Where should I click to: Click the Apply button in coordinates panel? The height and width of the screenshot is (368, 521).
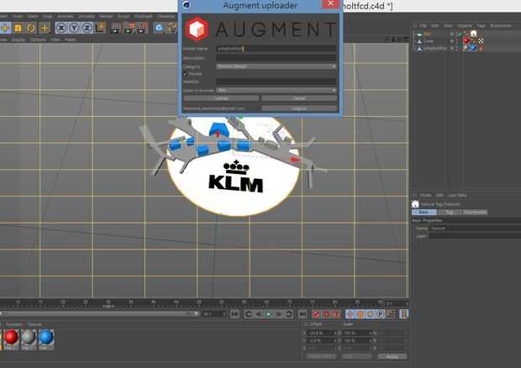[392, 356]
